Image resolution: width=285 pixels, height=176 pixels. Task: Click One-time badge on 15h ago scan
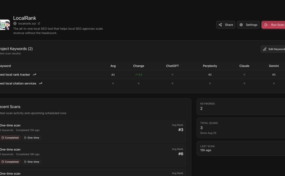[x=32, y=138]
